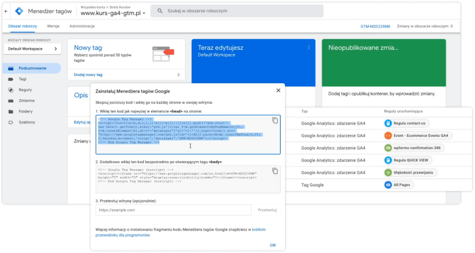Click inside the noscript code box
Screen dimensions: 475x253
(188, 179)
